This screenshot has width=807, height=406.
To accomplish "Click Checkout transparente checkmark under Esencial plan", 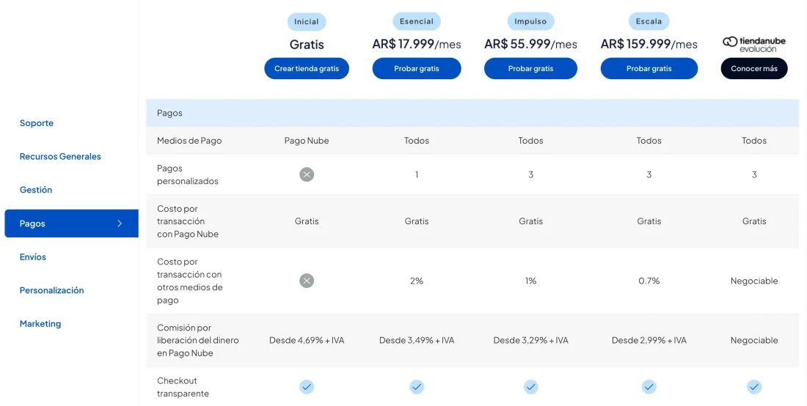I will [x=417, y=387].
